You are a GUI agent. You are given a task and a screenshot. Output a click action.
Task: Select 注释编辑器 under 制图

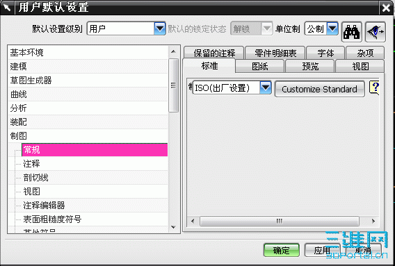pos(95,206)
